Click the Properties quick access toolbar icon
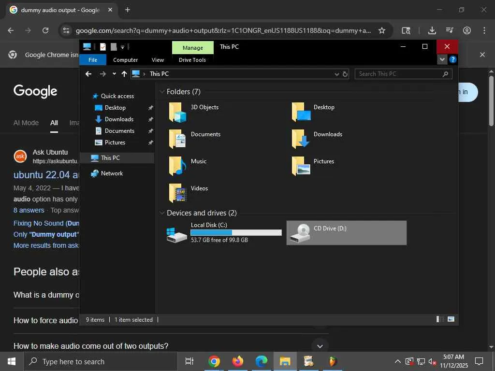 click(103, 47)
